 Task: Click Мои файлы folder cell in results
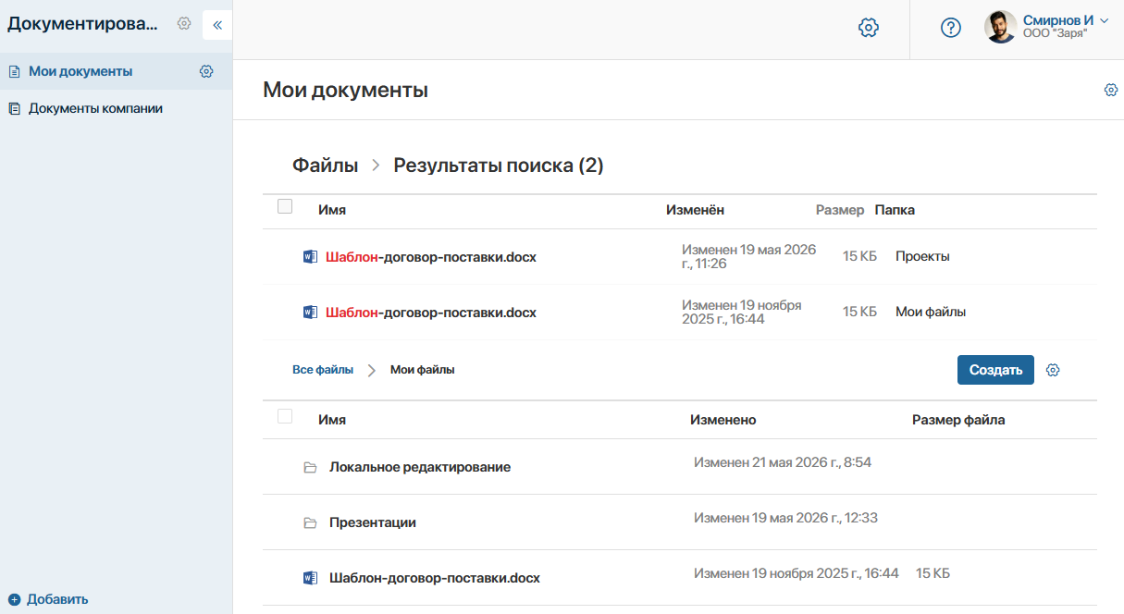coord(931,312)
